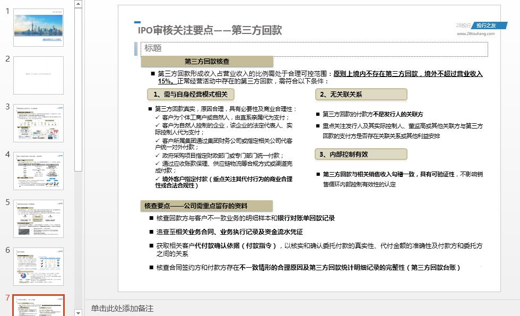520x316 pixels.
Task: Click the www.28touhang.com text
Action: [475, 33]
